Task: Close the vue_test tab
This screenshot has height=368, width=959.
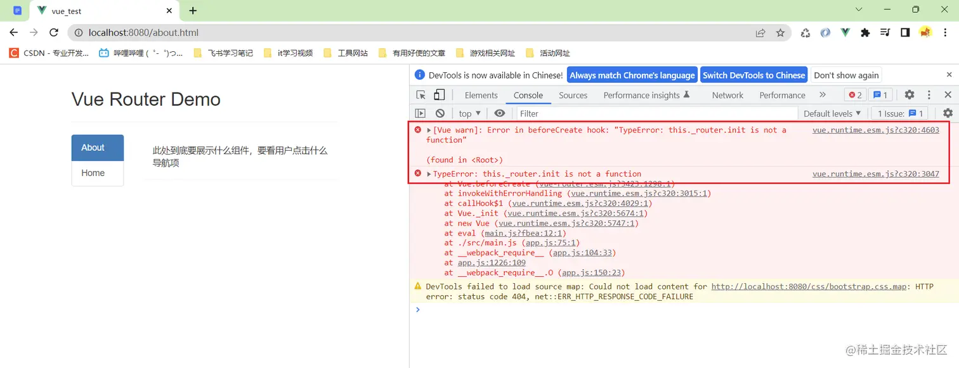Action: pos(169,11)
